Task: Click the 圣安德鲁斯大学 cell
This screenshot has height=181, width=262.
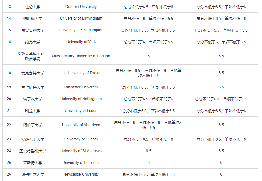Action: pos(33,151)
